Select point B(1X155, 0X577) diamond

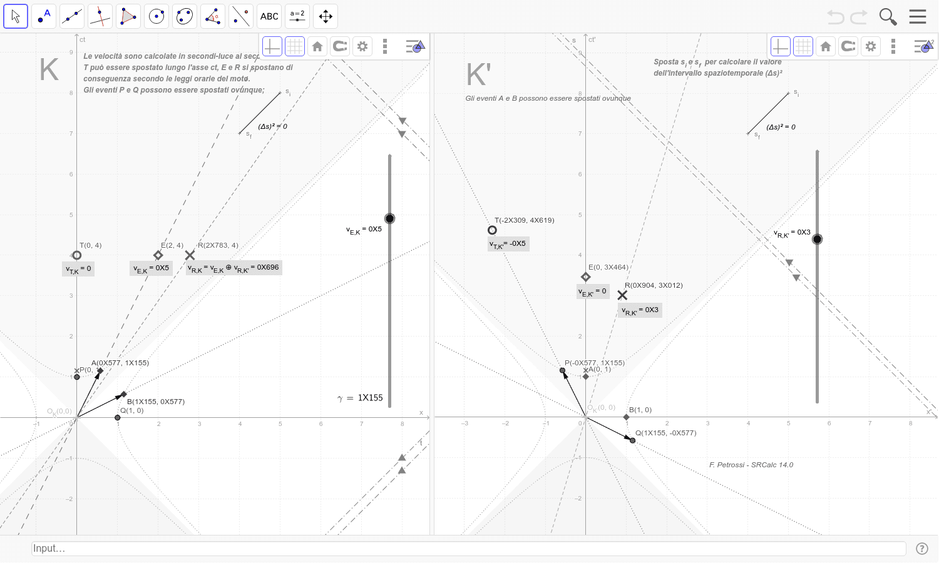124,395
